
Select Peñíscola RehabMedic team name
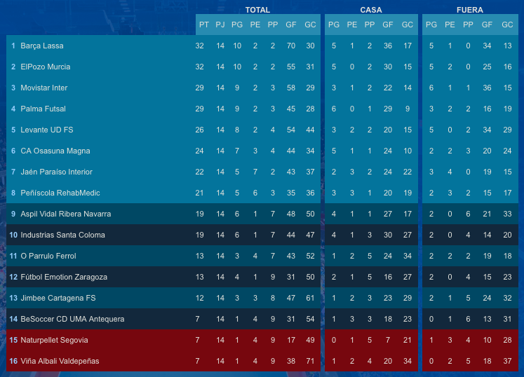[58, 193]
